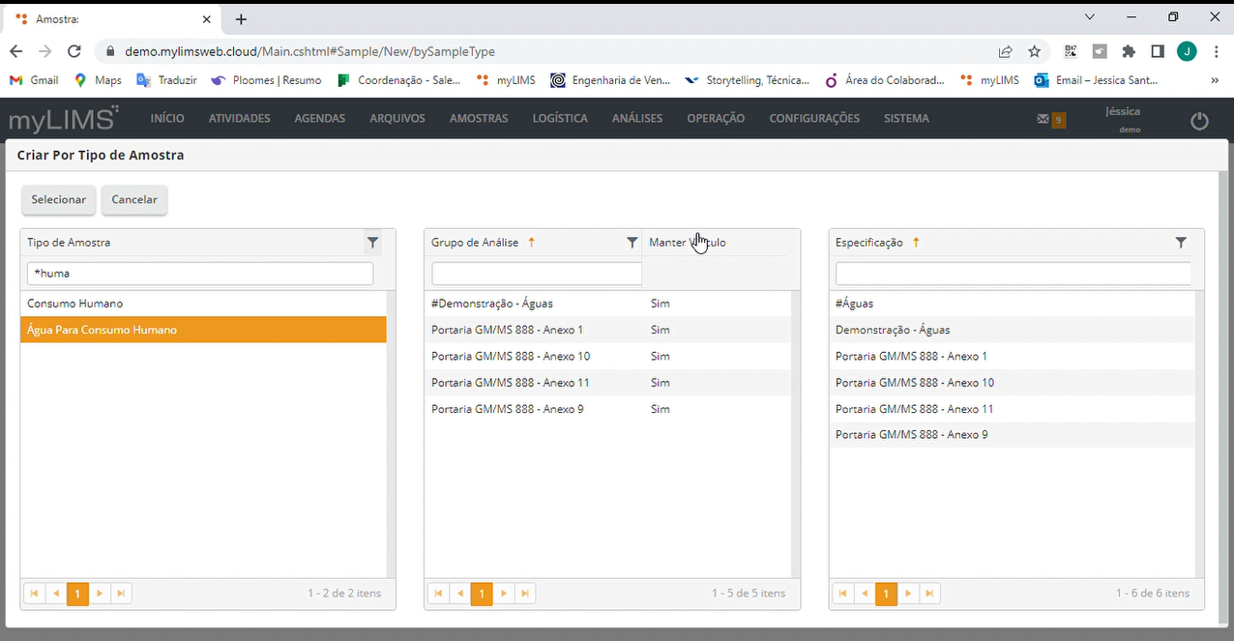Select Água Para Consumo Humano row

[203, 330]
